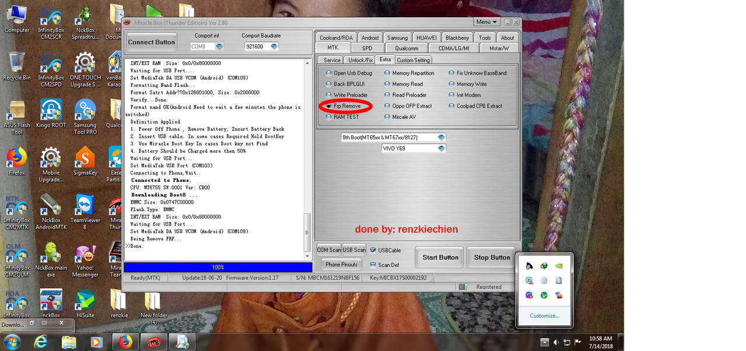
Task: Open Internet Explorer from taskbar
Action: (x=41, y=341)
